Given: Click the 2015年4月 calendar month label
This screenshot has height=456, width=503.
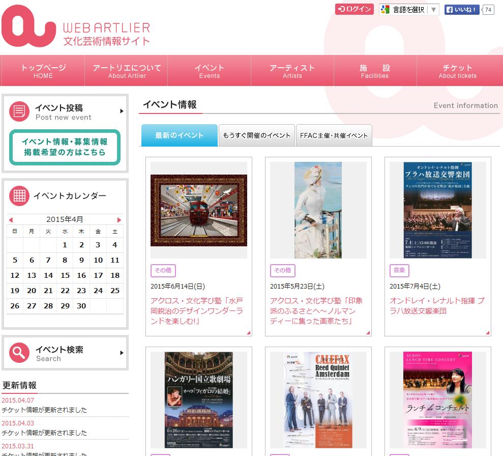Looking at the screenshot, I should 65,219.
